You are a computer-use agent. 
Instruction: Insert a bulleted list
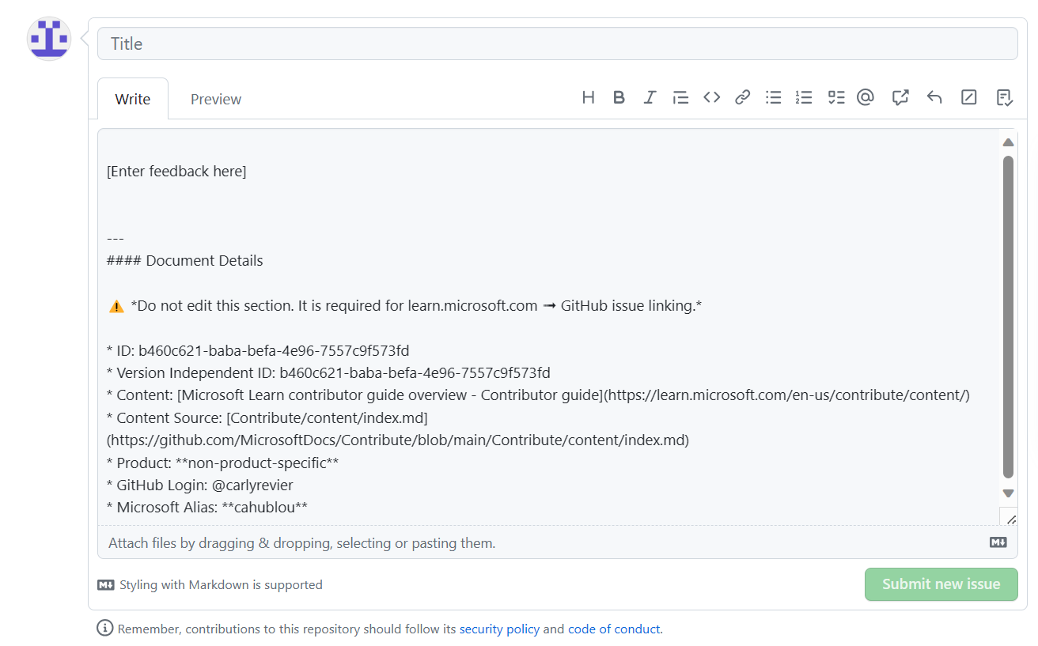(x=773, y=96)
